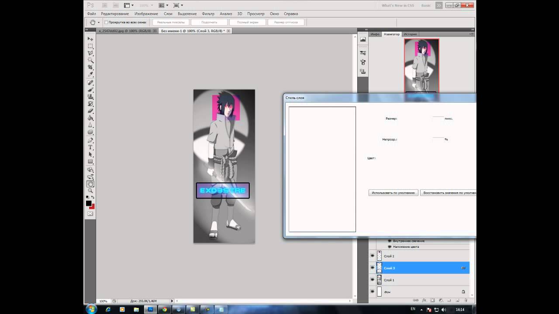Viewport: 559px width, 314px height.
Task: Hide the Фон background layer
Action: [373, 291]
